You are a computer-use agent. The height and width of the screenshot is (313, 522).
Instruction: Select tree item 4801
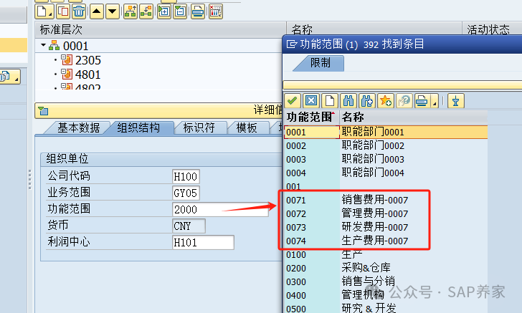pyautogui.click(x=88, y=74)
